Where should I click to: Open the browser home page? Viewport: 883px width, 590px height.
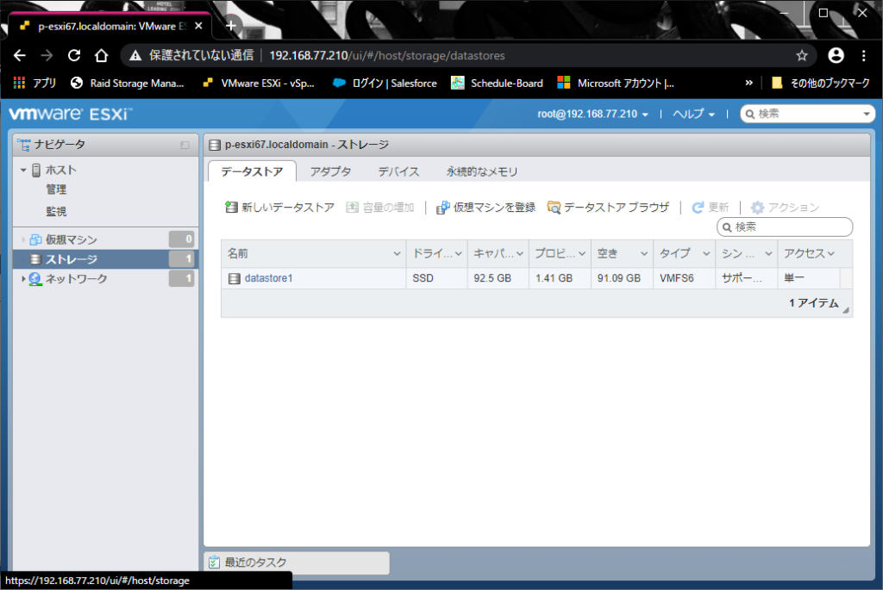[102, 56]
